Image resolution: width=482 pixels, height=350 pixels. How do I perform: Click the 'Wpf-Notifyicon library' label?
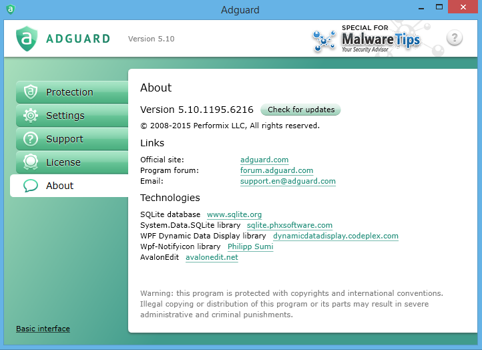click(180, 246)
